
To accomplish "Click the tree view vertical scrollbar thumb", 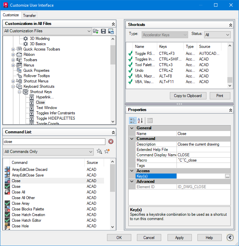I will click(x=113, y=55).
